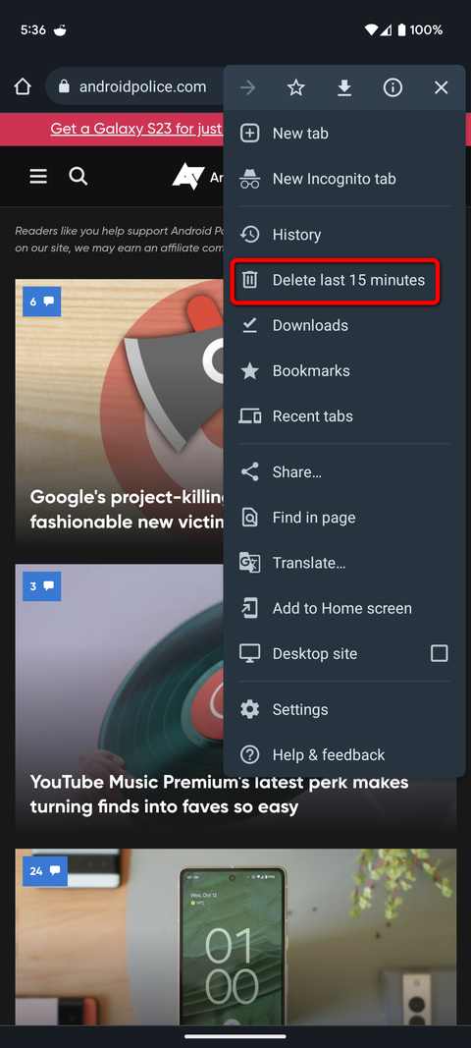
Task: Select Find in page
Action: 344,518
